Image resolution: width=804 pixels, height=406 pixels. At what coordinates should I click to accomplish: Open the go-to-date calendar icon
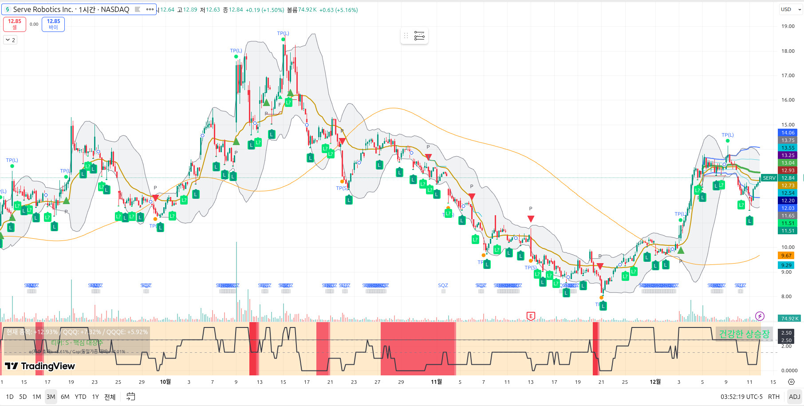130,397
